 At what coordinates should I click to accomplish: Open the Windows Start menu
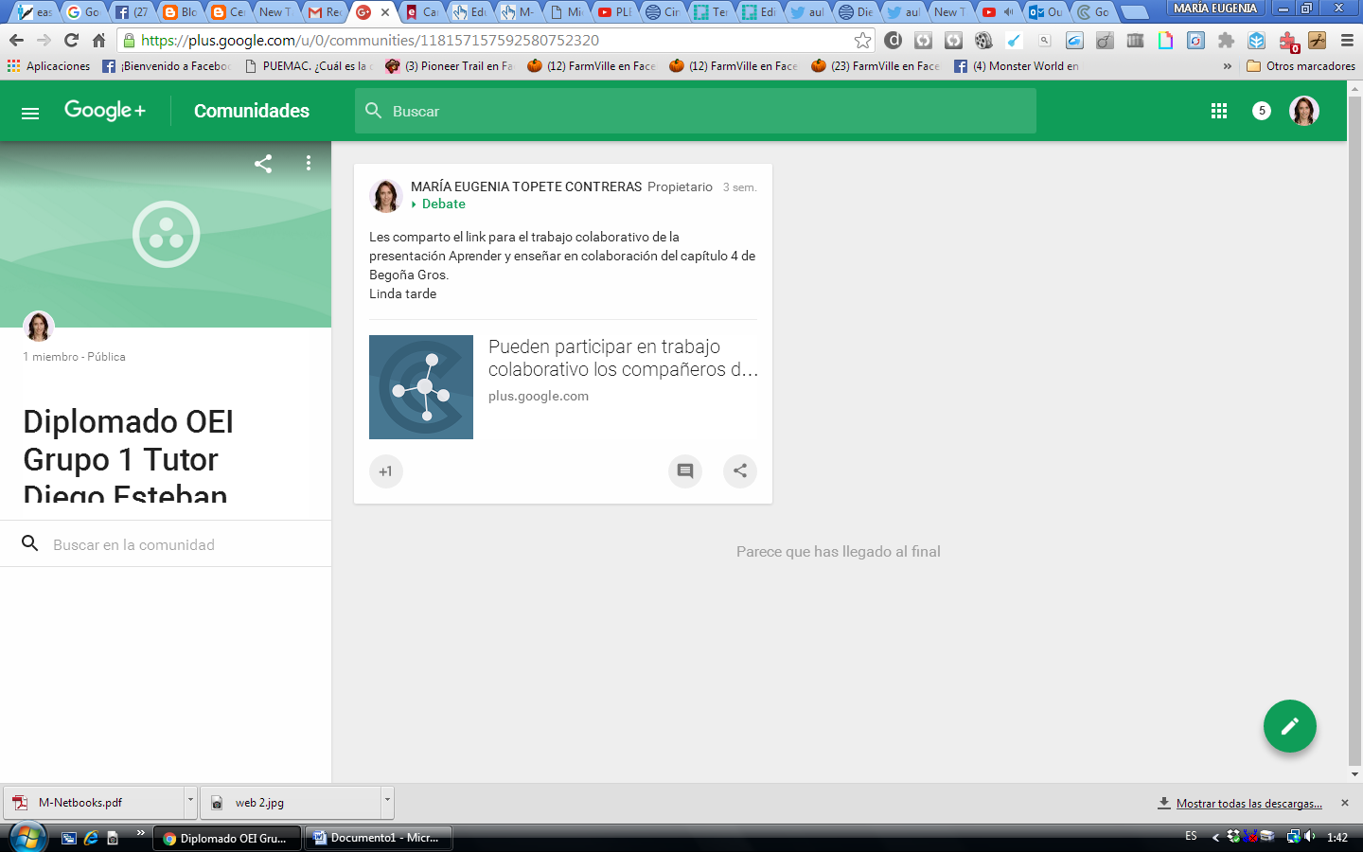[x=27, y=837]
